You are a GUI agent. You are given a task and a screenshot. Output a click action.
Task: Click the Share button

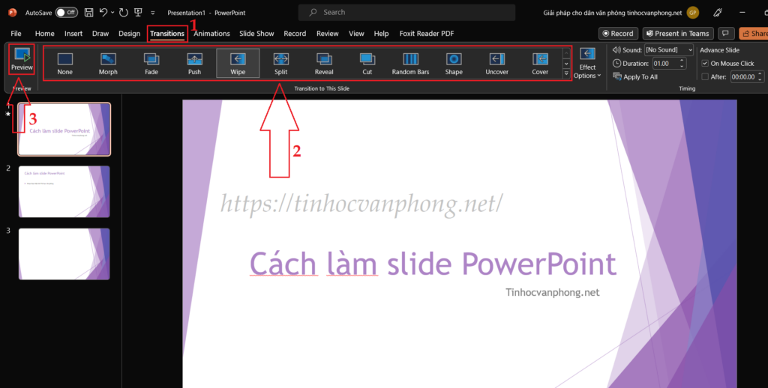coord(754,33)
